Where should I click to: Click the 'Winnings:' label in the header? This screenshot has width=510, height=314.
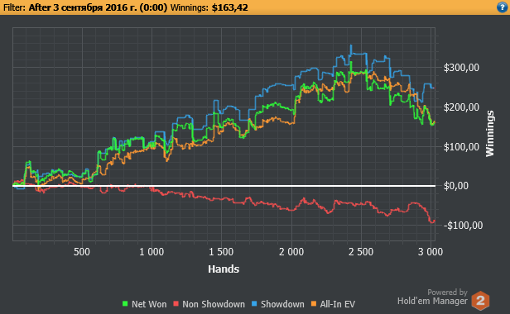tap(190, 7)
